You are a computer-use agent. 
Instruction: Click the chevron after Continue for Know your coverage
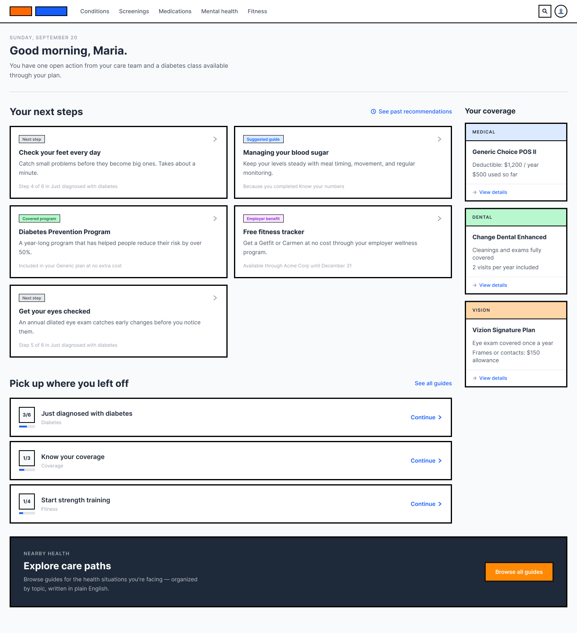(x=440, y=461)
